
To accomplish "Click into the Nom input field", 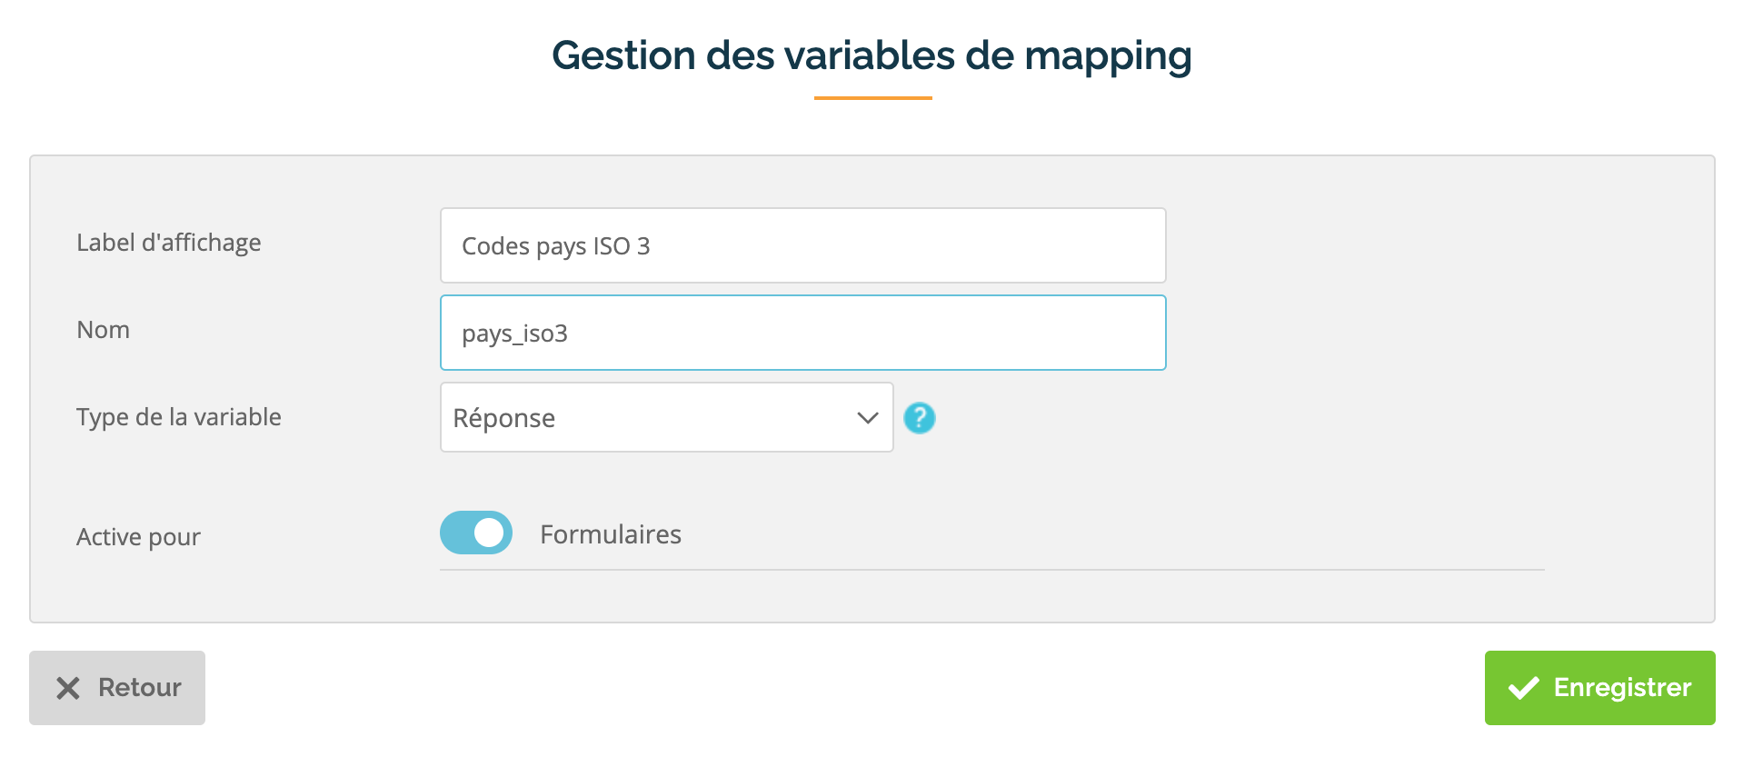I will (x=803, y=333).
